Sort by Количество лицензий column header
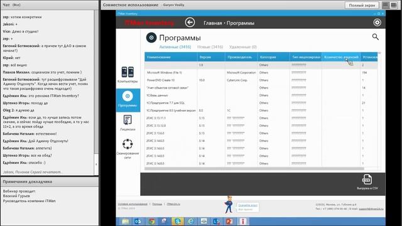The height and width of the screenshot is (226, 402). 341,57
